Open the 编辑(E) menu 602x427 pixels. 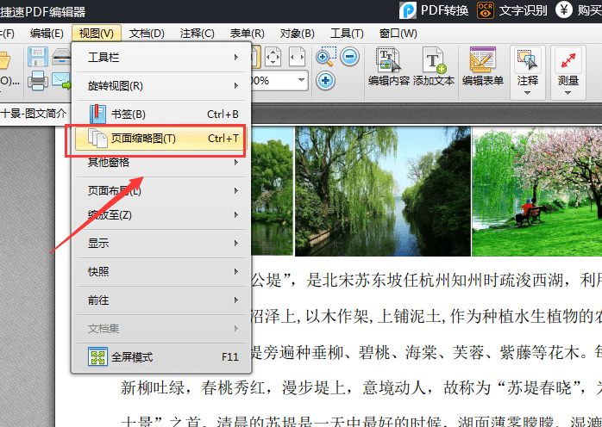pos(47,34)
